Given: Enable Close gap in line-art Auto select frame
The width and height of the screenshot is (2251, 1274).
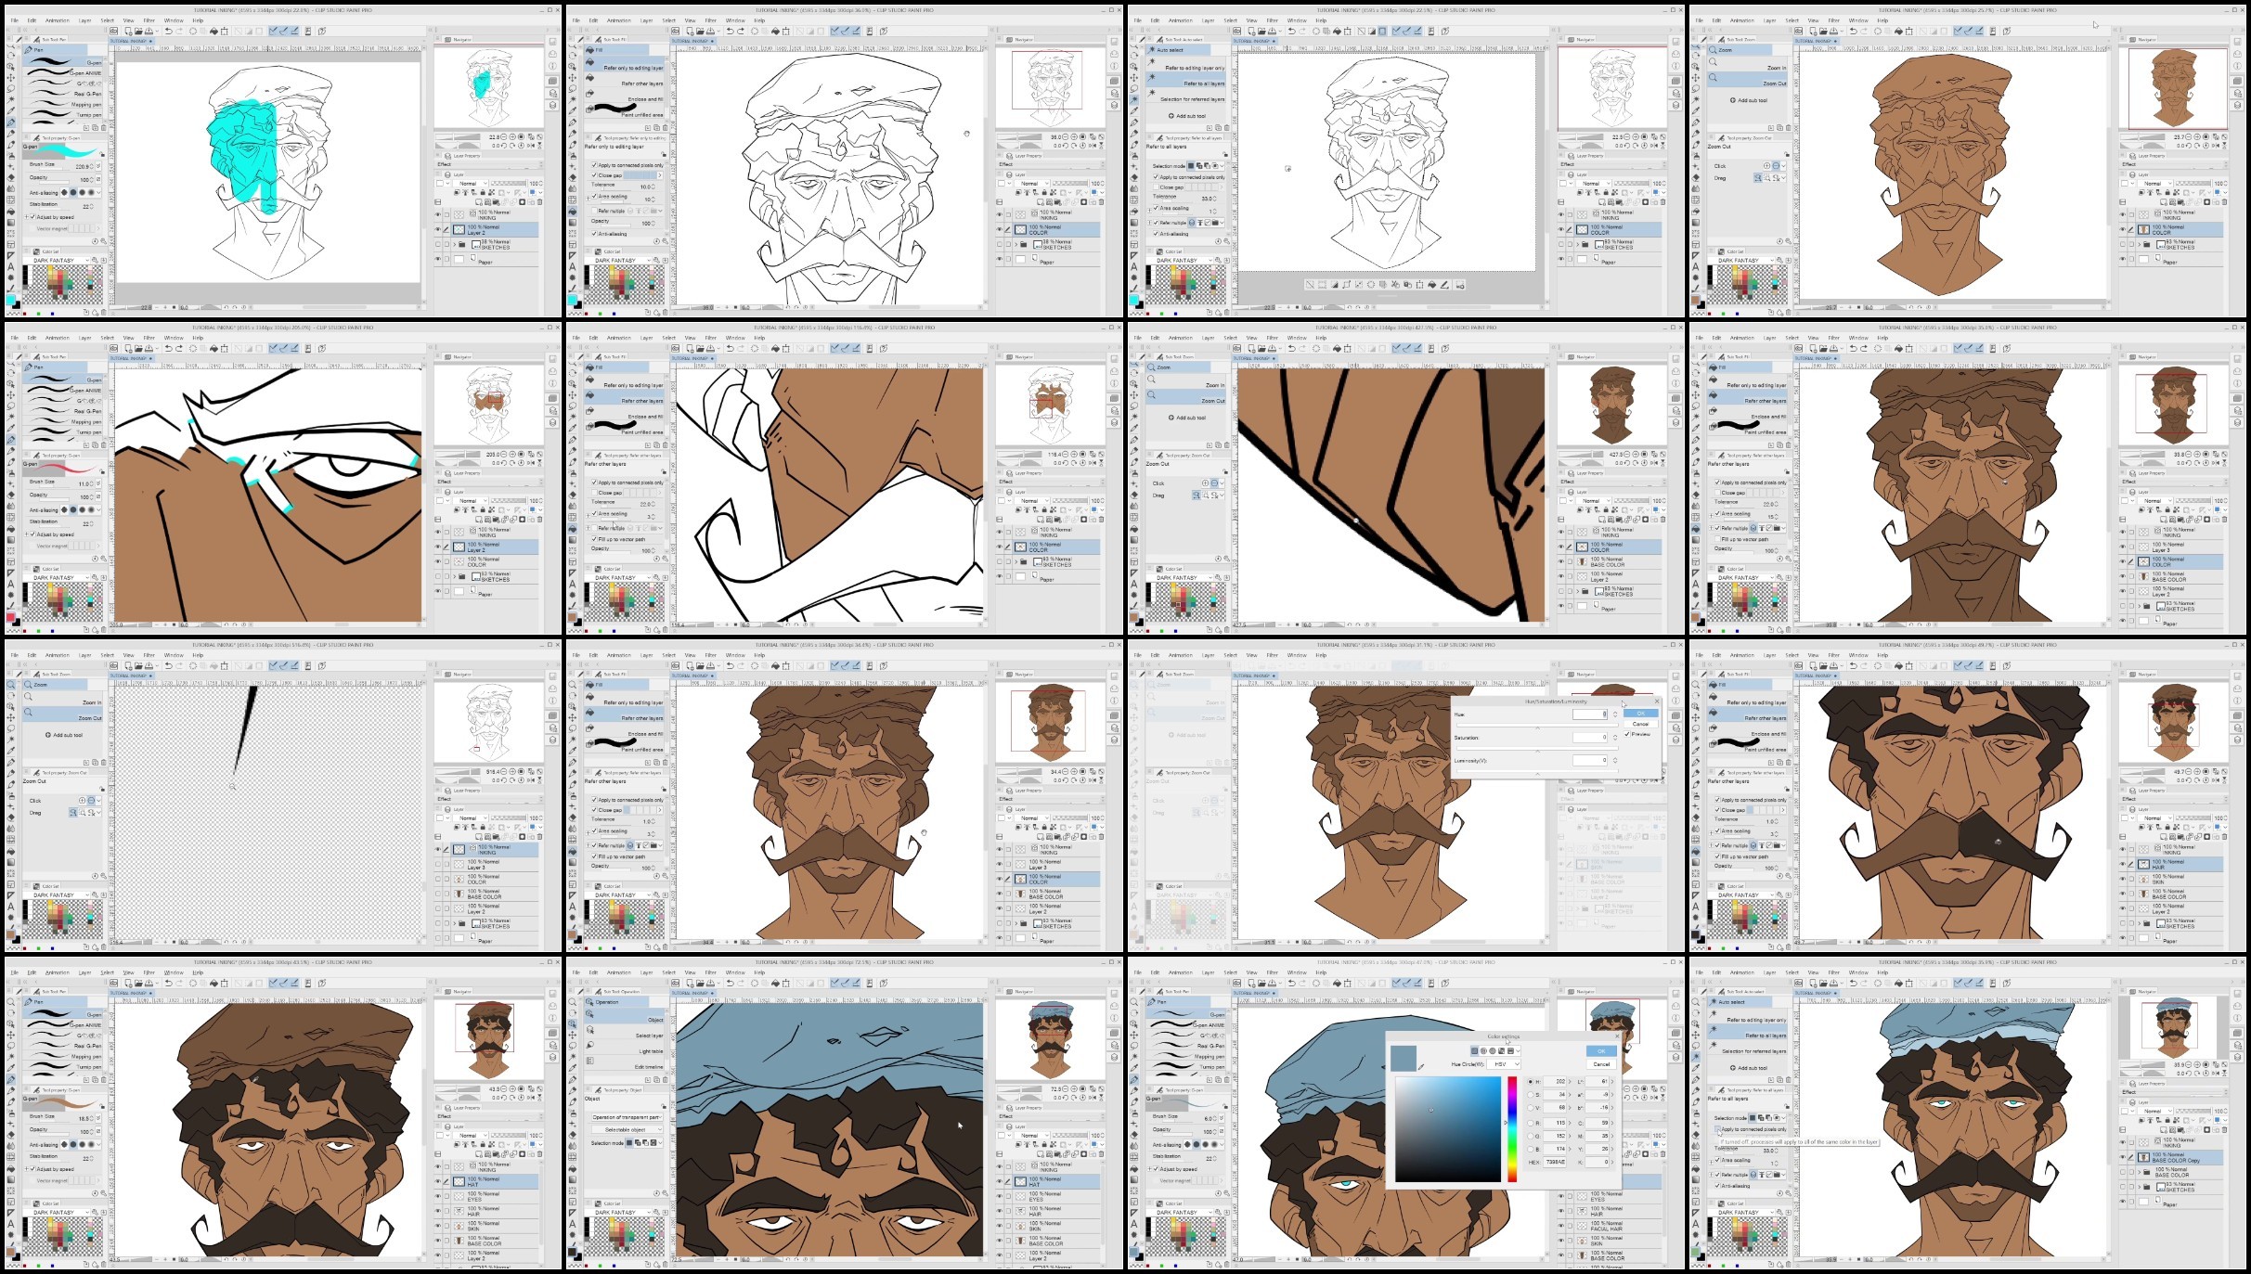Looking at the screenshot, I should pos(1157,187).
